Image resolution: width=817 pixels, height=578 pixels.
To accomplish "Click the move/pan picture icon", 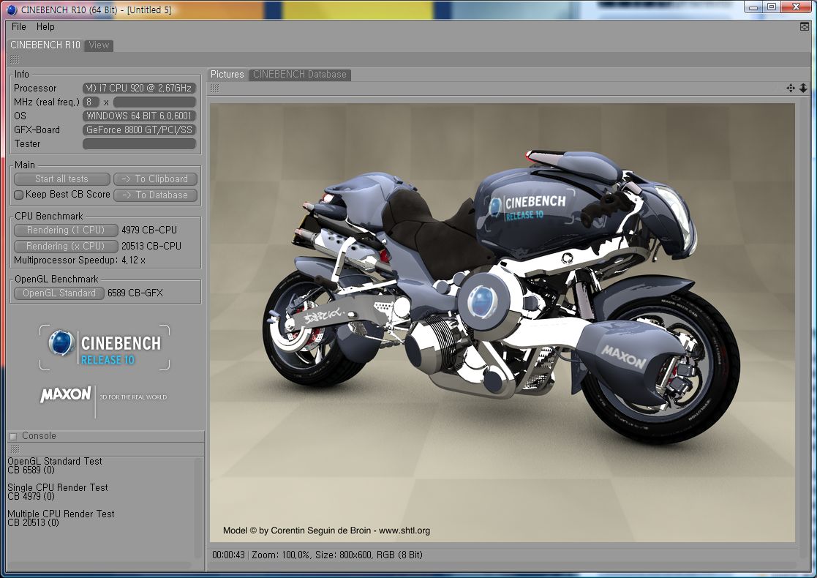I will [791, 88].
